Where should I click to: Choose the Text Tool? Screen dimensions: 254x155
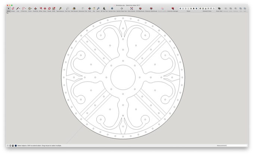[x=68, y=9]
